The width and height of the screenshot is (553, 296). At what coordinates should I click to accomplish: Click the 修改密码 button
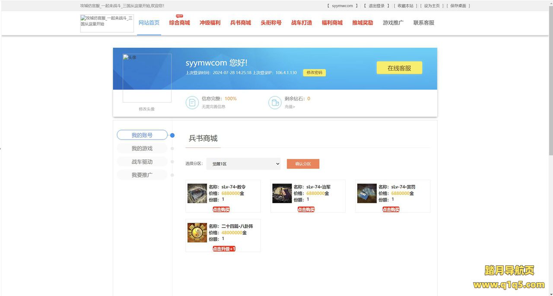click(314, 73)
